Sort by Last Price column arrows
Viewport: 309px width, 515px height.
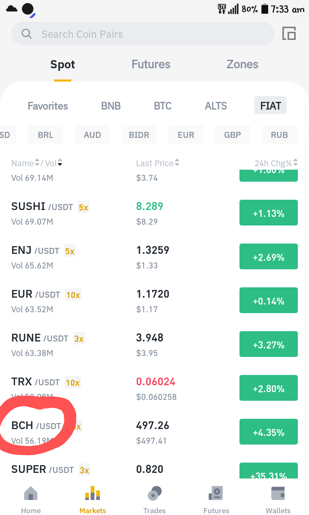coord(177,162)
